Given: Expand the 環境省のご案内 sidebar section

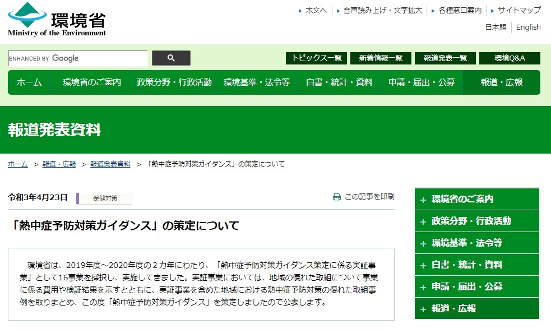Looking at the screenshot, I should (476, 199).
